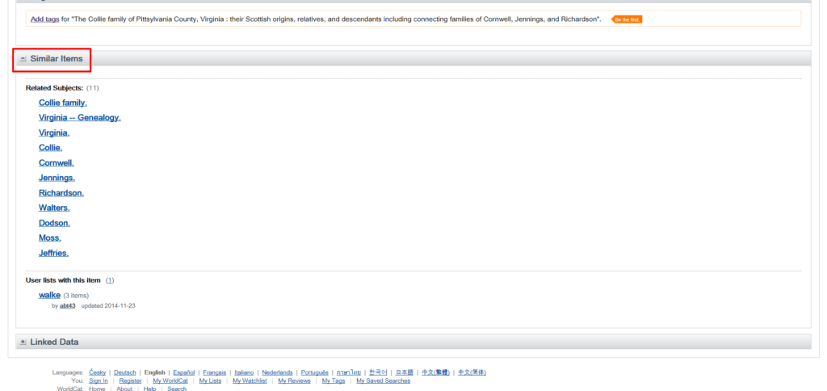Switch language to Deutsch

[125, 372]
